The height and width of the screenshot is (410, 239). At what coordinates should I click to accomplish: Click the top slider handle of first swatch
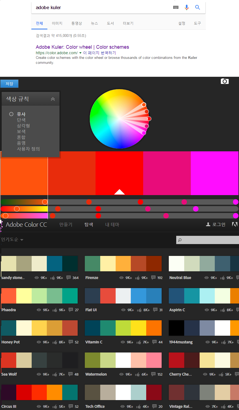pyautogui.click(x=45, y=202)
